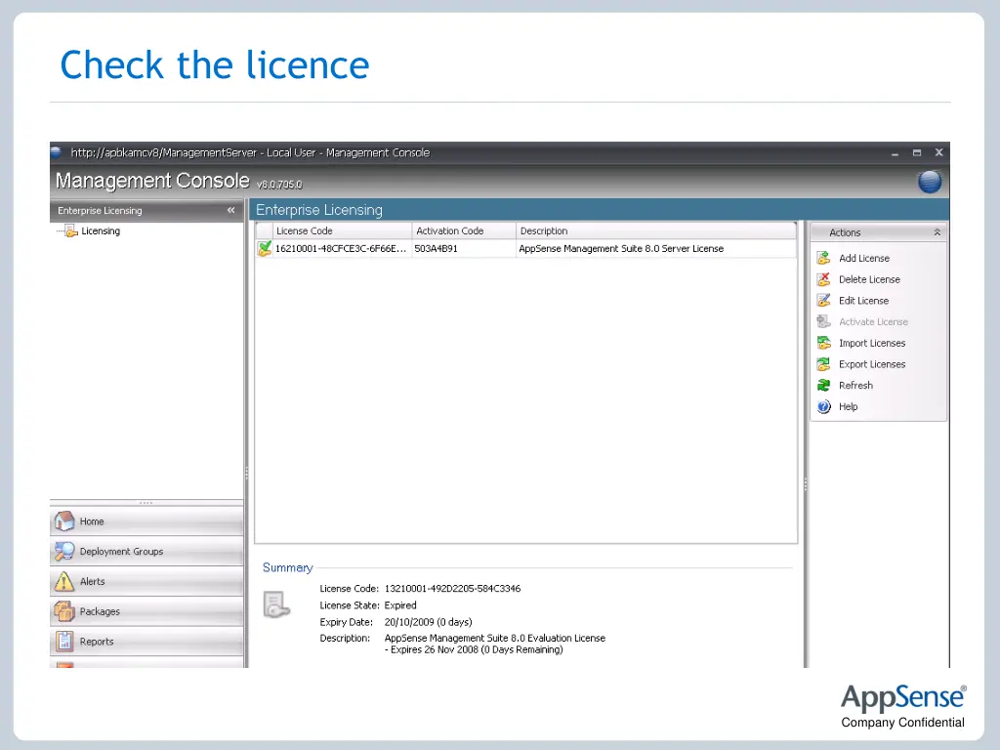This screenshot has height=750, width=1000.
Task: Click the Delete License action
Action: pos(869,279)
